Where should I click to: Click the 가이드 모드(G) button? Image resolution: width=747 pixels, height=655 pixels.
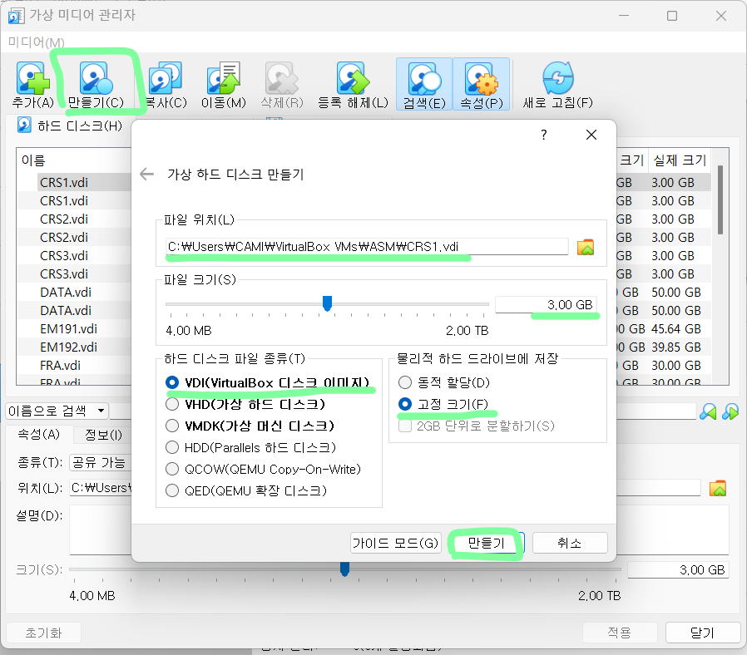pyautogui.click(x=395, y=543)
